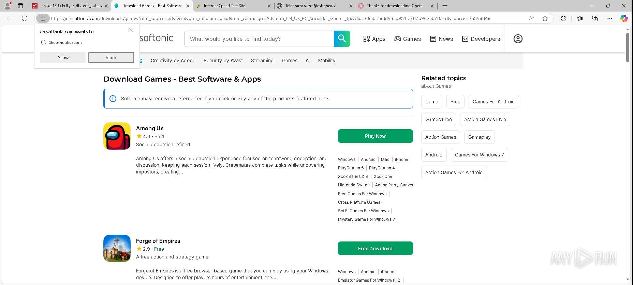Viewport: 633px width, 285px height.
Task: Select the Game related topic chip
Action: tap(432, 102)
